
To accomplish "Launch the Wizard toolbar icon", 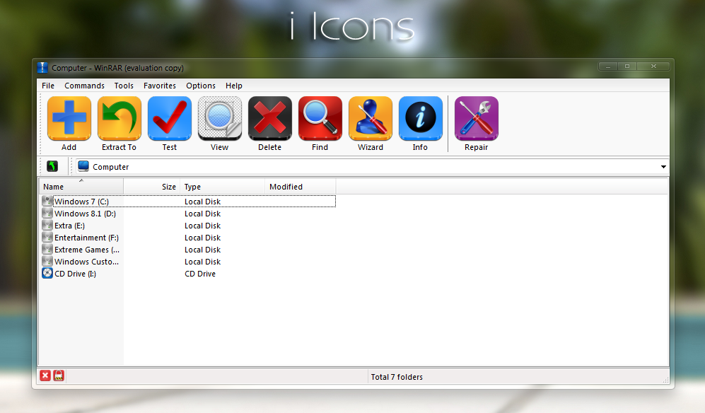I will (371, 118).
